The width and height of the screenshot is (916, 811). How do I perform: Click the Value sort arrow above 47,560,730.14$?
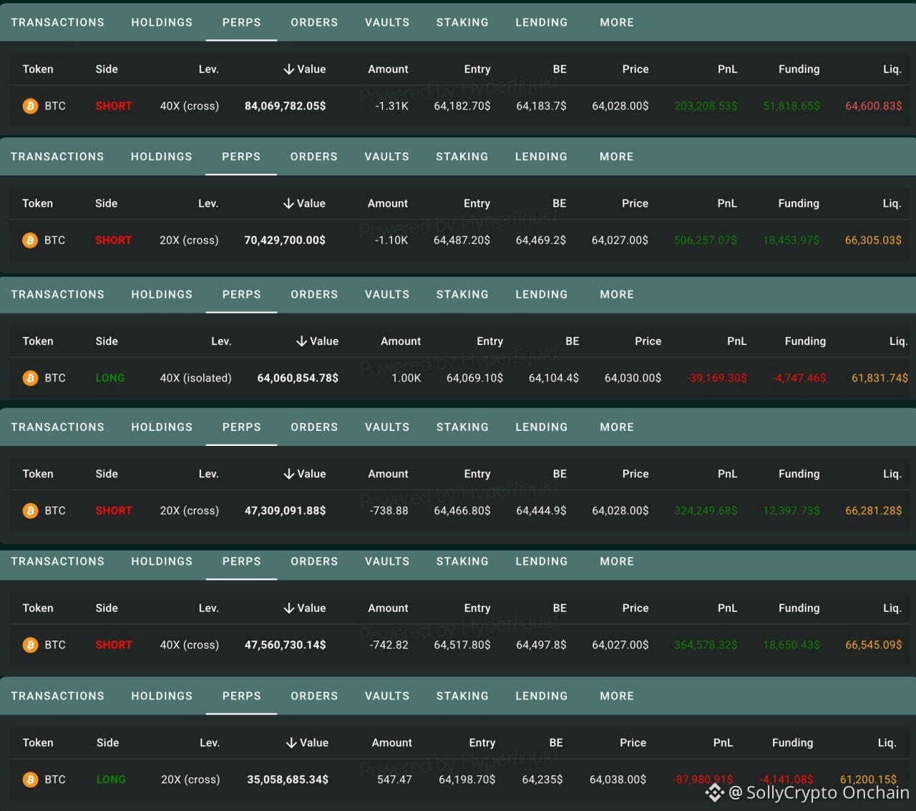pyautogui.click(x=288, y=608)
